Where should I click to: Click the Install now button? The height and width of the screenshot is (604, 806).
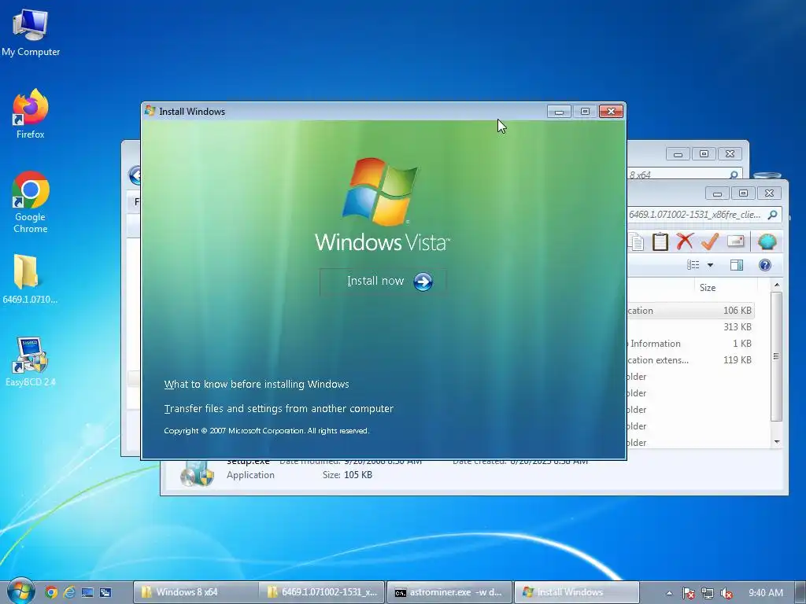(x=383, y=282)
